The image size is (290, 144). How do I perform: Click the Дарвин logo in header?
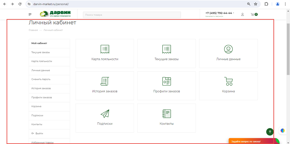coord(55,14)
